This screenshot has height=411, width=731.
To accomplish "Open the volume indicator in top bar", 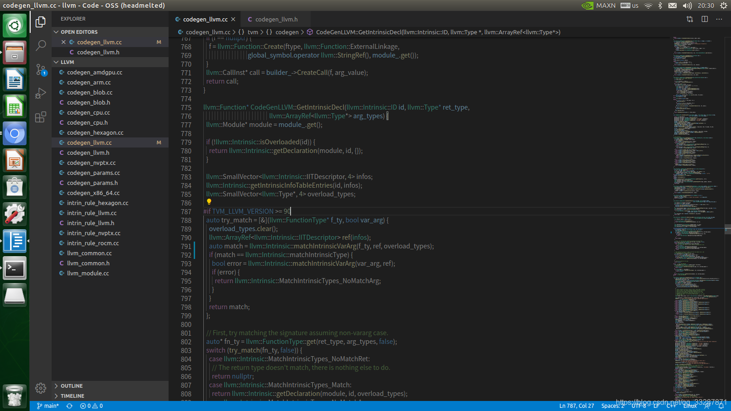I will coord(688,5).
